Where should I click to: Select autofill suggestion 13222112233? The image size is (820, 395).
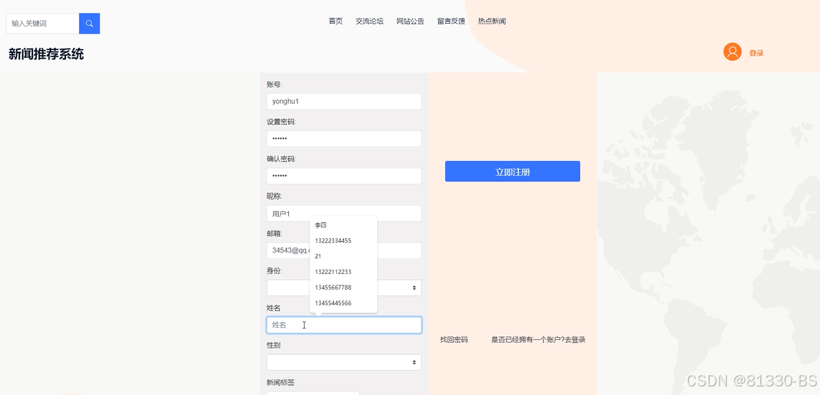[x=343, y=272]
